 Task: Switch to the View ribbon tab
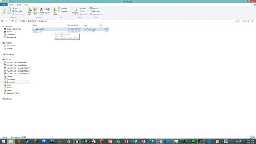[26, 5]
